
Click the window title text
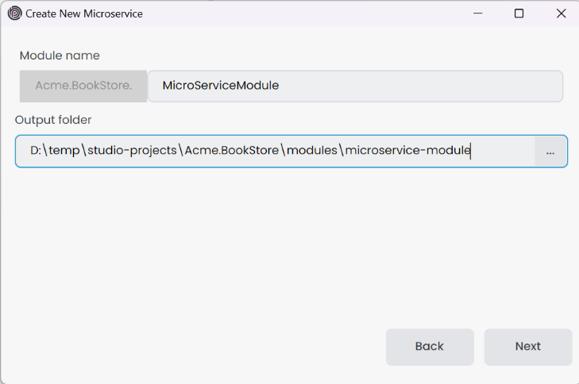pyautogui.click(x=84, y=13)
